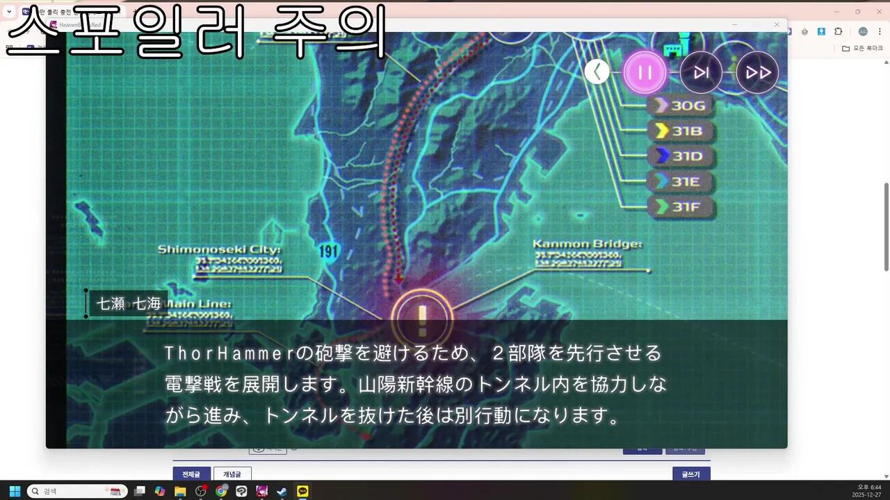Click the joystick extension icon in Chrome
The height and width of the screenshot is (500, 890).
click(x=804, y=31)
